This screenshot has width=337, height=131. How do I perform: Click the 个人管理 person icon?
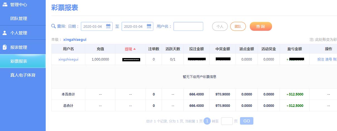tap(5, 33)
